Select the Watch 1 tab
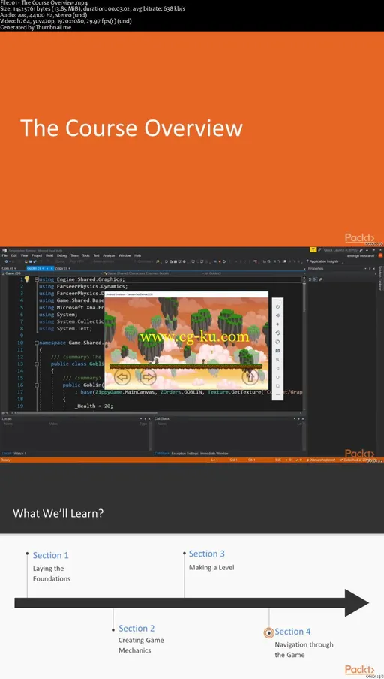384x679 pixels. (20, 454)
